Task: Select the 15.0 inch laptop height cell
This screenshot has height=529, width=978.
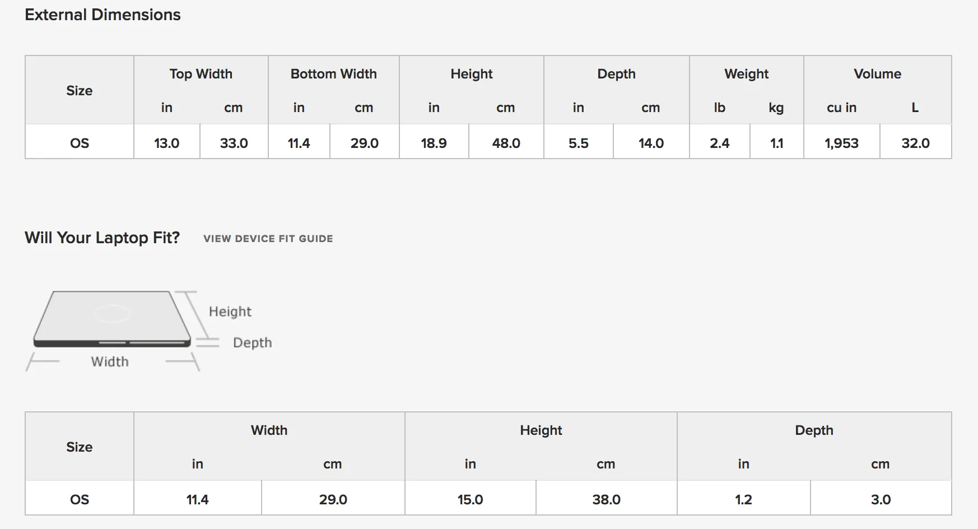Action: 471,498
